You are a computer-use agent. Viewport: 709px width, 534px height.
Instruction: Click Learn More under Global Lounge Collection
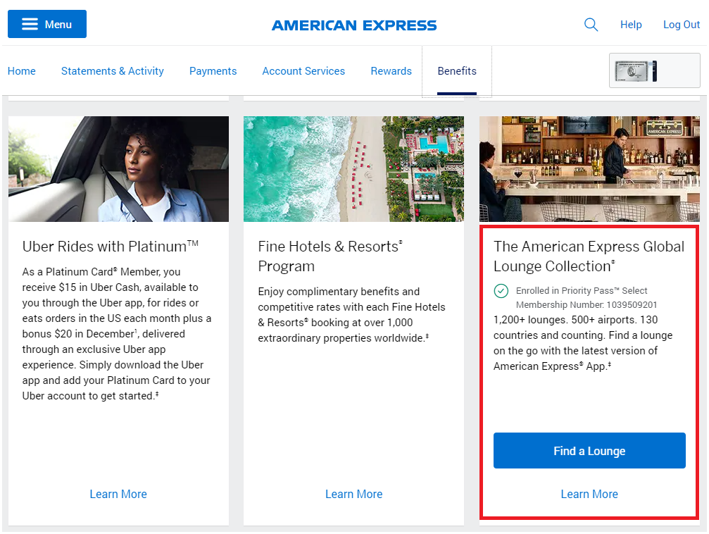coord(589,494)
